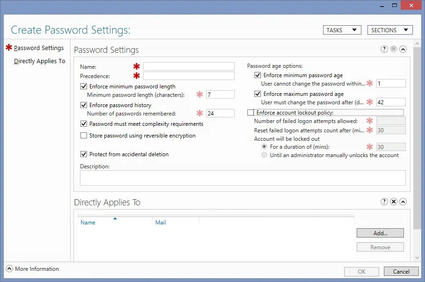The image size is (425, 282).
Task: Go to Password Settings in the left navigation
Action: pyautogui.click(x=39, y=48)
